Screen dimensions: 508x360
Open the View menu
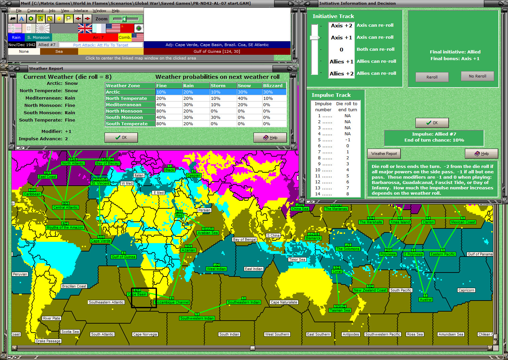pos(65,11)
